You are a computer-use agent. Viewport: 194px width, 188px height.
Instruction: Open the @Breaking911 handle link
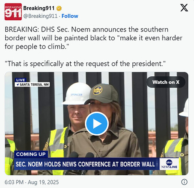[x=40, y=16]
